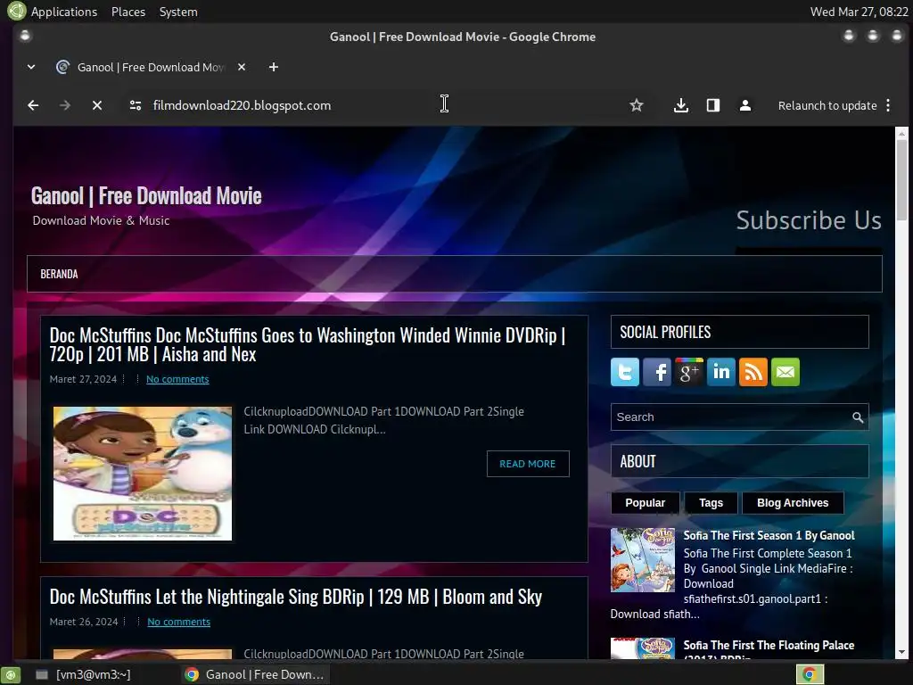Switch to the vm3@vm3 terminal in taskbar
Viewport: 913px width, 685px height.
click(x=85, y=674)
